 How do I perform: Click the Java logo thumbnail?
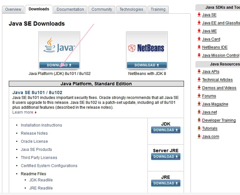pyautogui.click(x=59, y=47)
